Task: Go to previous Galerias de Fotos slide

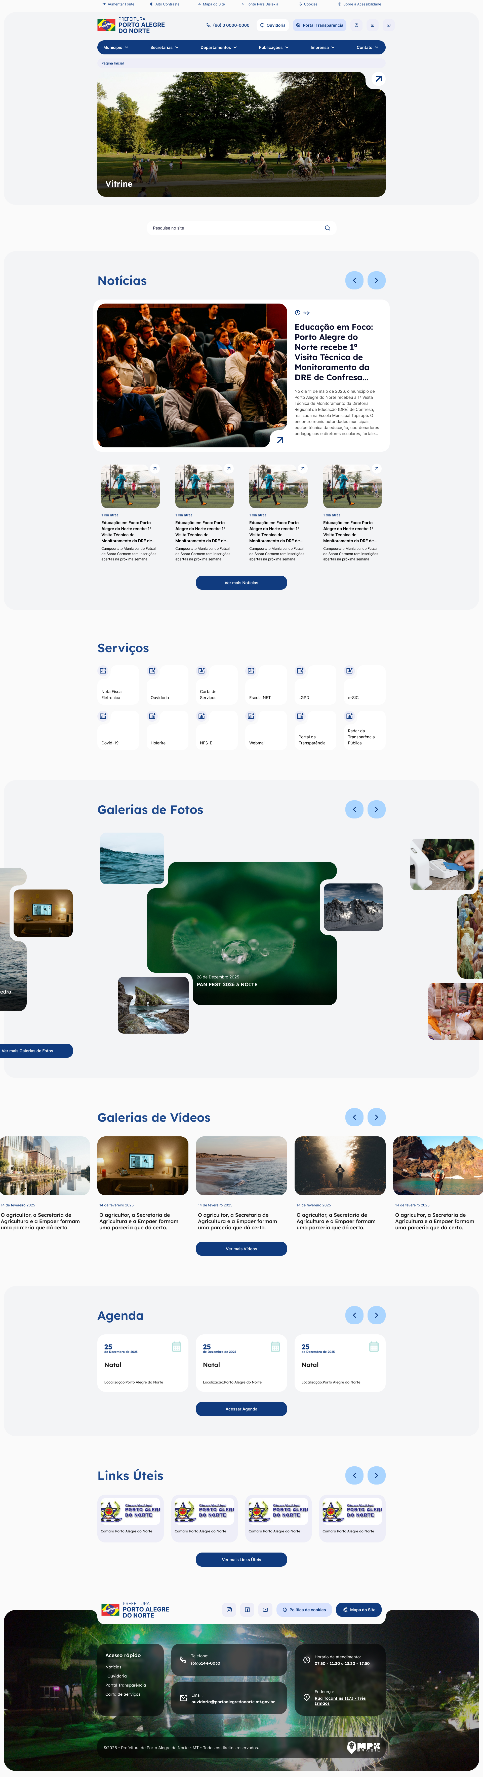Action: (354, 809)
